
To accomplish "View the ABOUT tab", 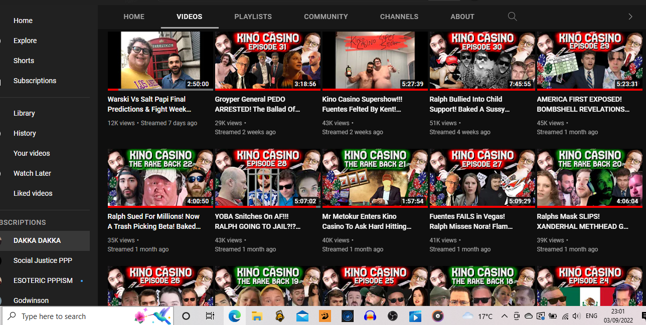I will (462, 17).
